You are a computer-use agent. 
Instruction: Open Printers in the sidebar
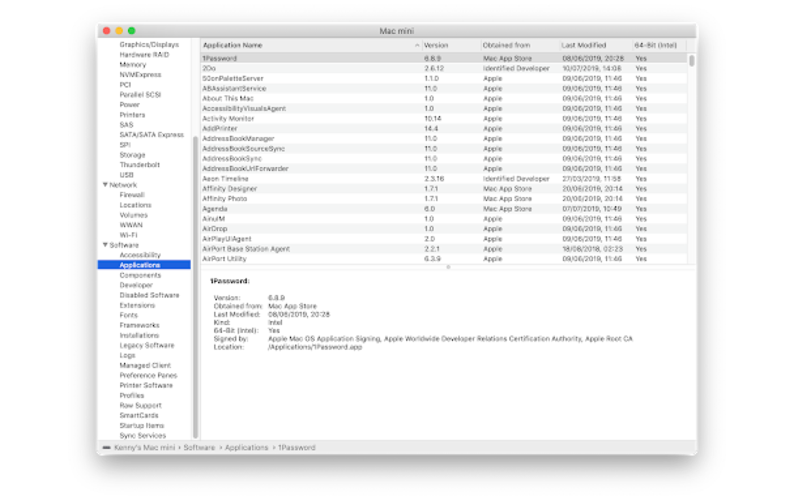pyautogui.click(x=132, y=115)
